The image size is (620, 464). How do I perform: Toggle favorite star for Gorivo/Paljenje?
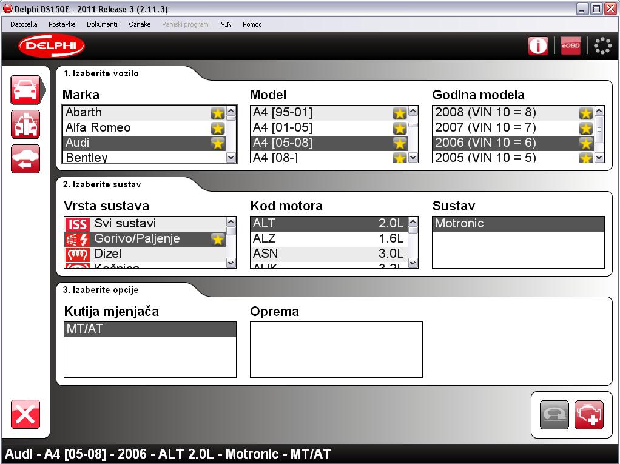pyautogui.click(x=217, y=239)
